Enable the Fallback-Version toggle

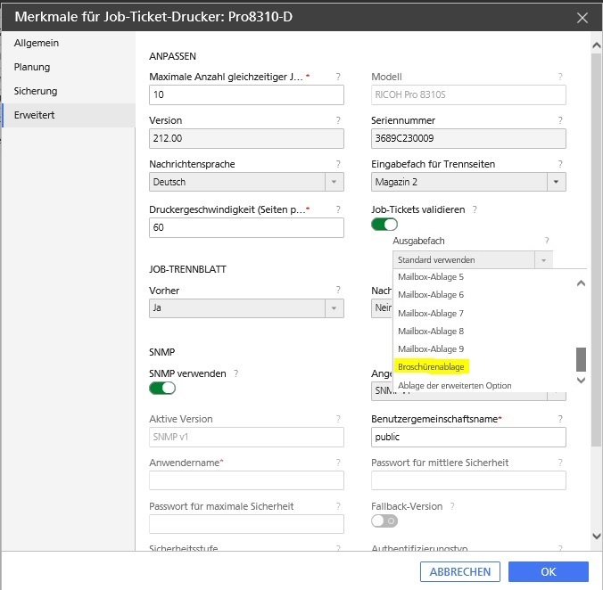pos(384,521)
